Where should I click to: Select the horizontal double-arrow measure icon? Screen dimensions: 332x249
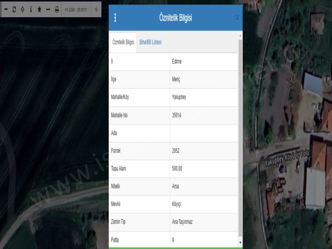(x=48, y=9)
